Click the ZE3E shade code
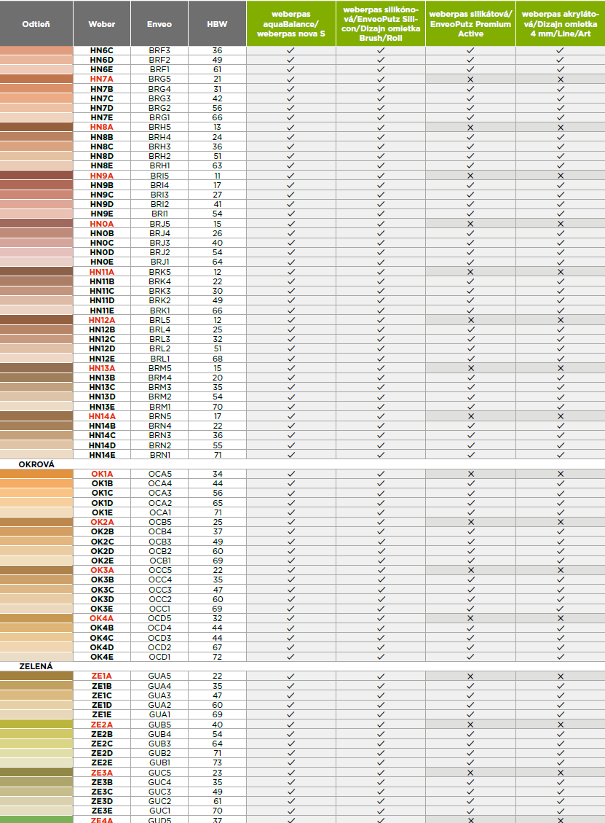The image size is (605, 823). click(102, 811)
